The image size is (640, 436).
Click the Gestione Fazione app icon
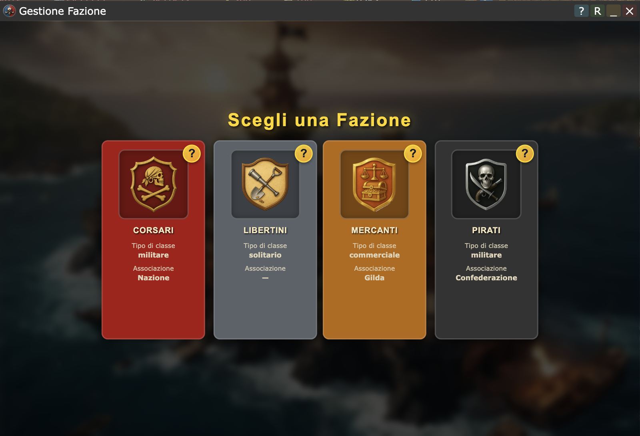tap(9, 11)
